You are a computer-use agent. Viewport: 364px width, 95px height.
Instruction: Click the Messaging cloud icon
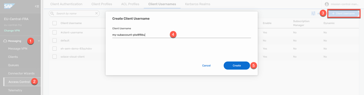[x=5, y=41]
